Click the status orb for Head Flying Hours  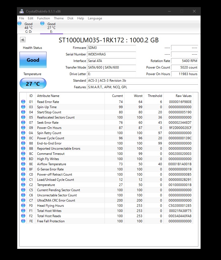[x=23, y=205]
